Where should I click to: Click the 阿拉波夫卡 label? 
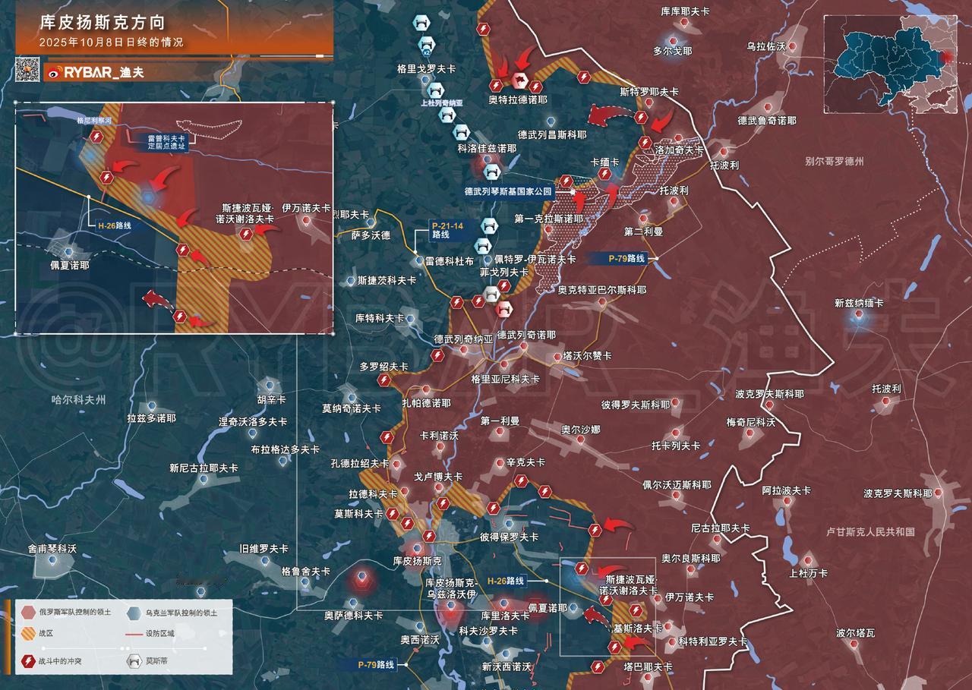pyautogui.click(x=787, y=490)
